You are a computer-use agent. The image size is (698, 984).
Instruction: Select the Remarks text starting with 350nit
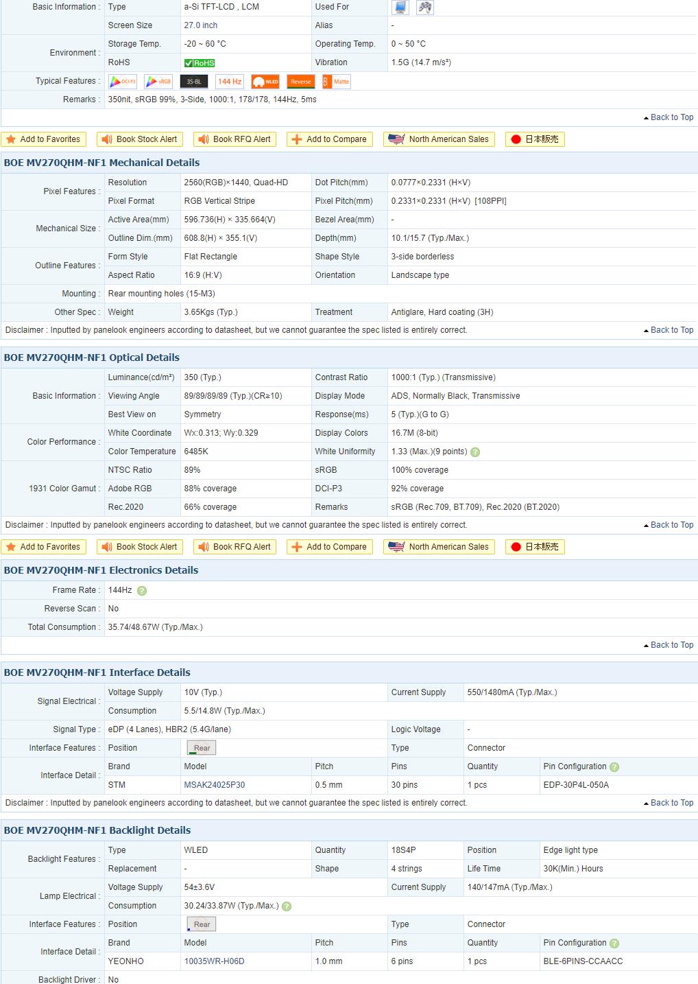[212, 99]
